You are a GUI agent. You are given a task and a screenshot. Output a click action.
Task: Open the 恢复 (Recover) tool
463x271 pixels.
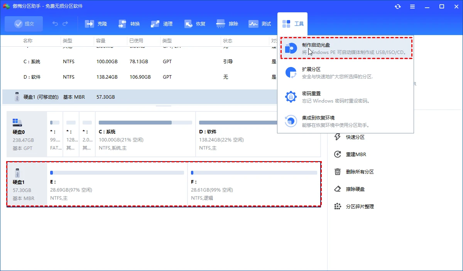pos(194,24)
